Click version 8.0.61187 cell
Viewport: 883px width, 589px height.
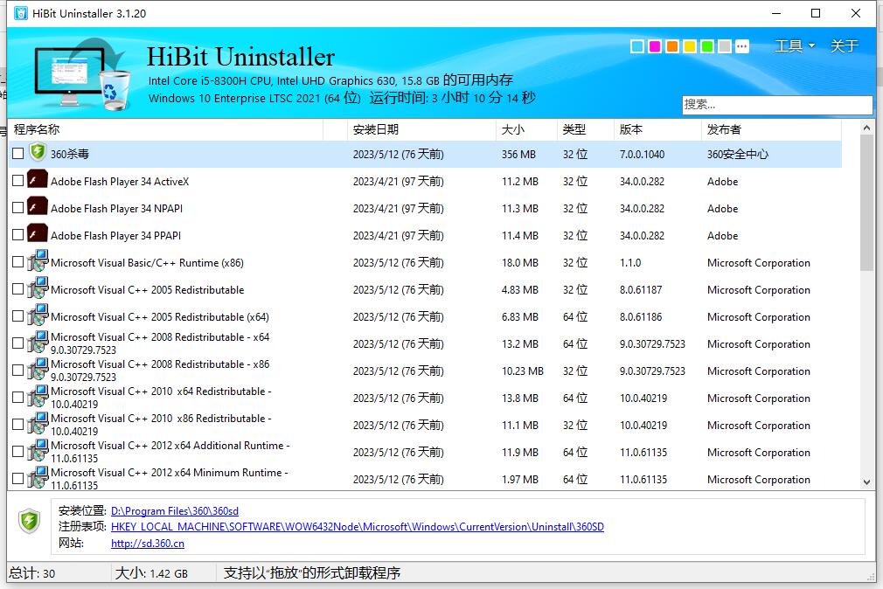pos(641,290)
